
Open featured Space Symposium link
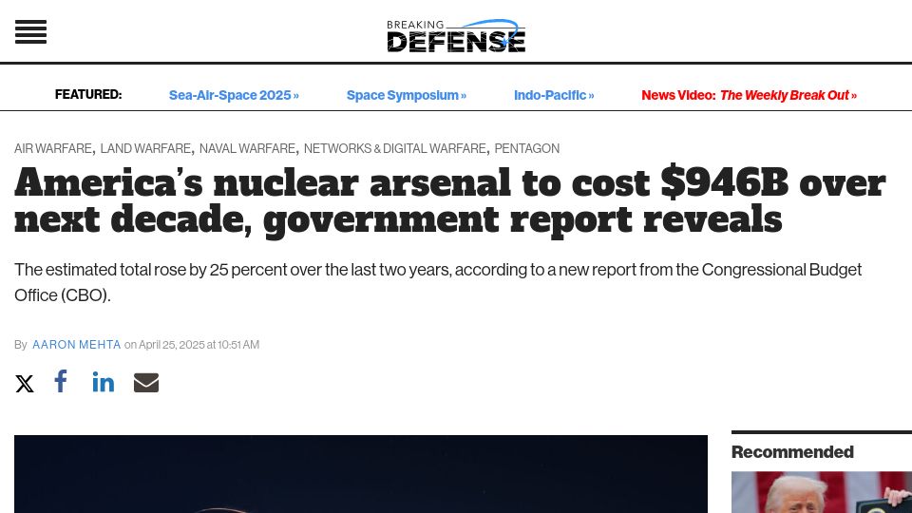pos(407,95)
